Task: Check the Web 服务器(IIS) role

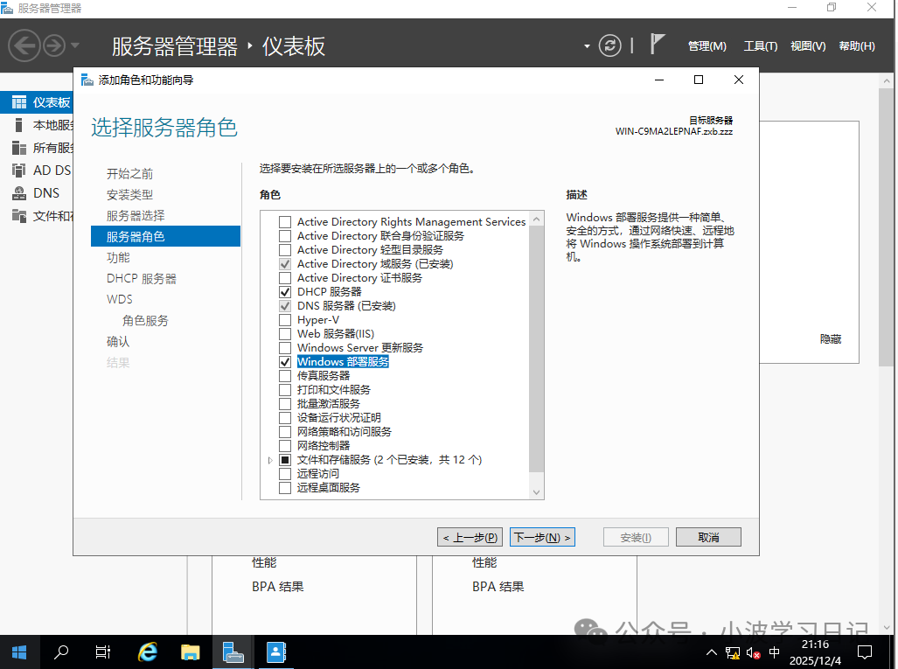Action: tap(284, 333)
